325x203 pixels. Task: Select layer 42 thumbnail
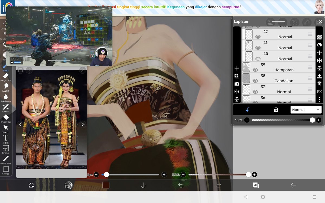tap(249, 34)
